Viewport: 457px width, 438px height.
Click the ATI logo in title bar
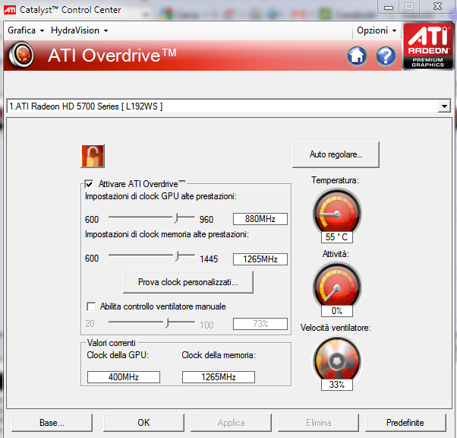click(10, 10)
